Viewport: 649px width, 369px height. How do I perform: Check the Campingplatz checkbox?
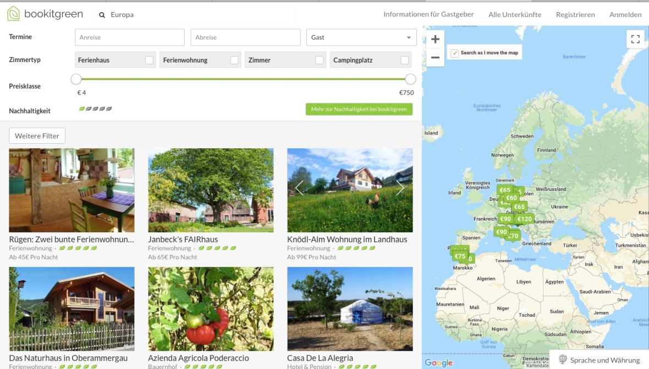click(405, 60)
